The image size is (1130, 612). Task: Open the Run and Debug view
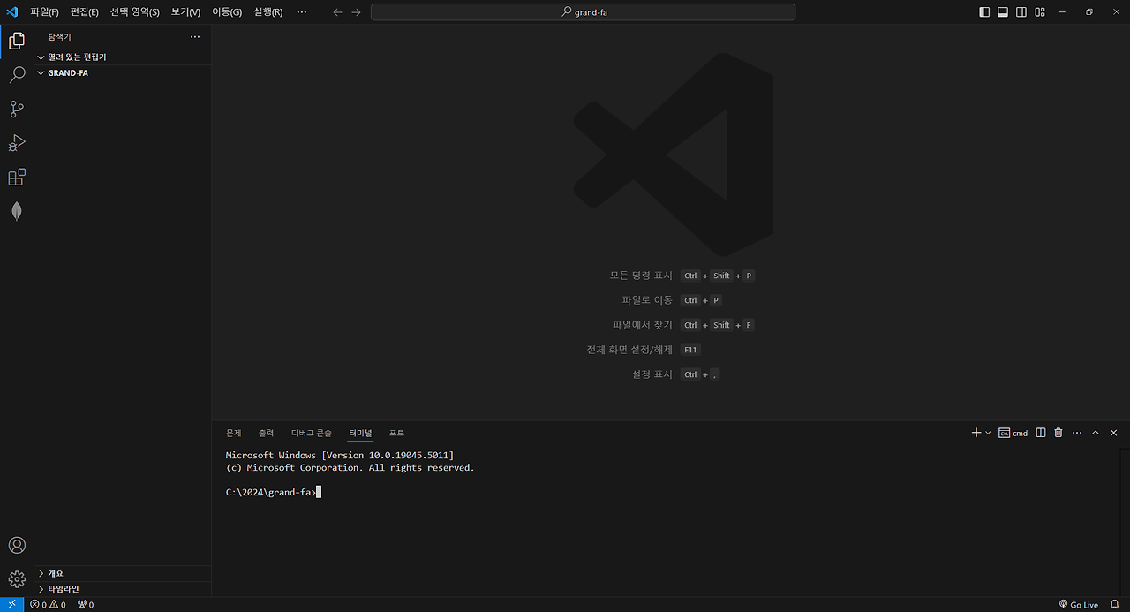coord(17,143)
